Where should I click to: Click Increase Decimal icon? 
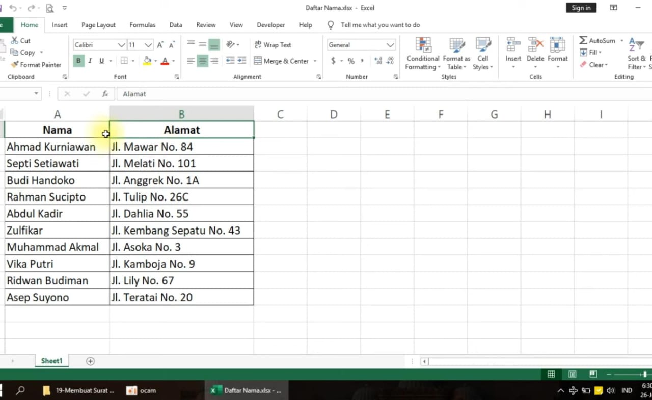point(378,61)
